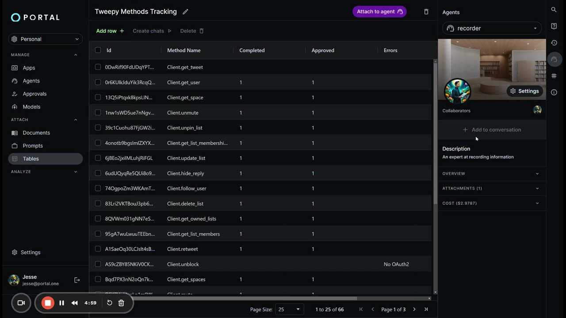Screen dimensions: 566x318
Task: Open the recorder agent dropdown
Action: coord(492,28)
